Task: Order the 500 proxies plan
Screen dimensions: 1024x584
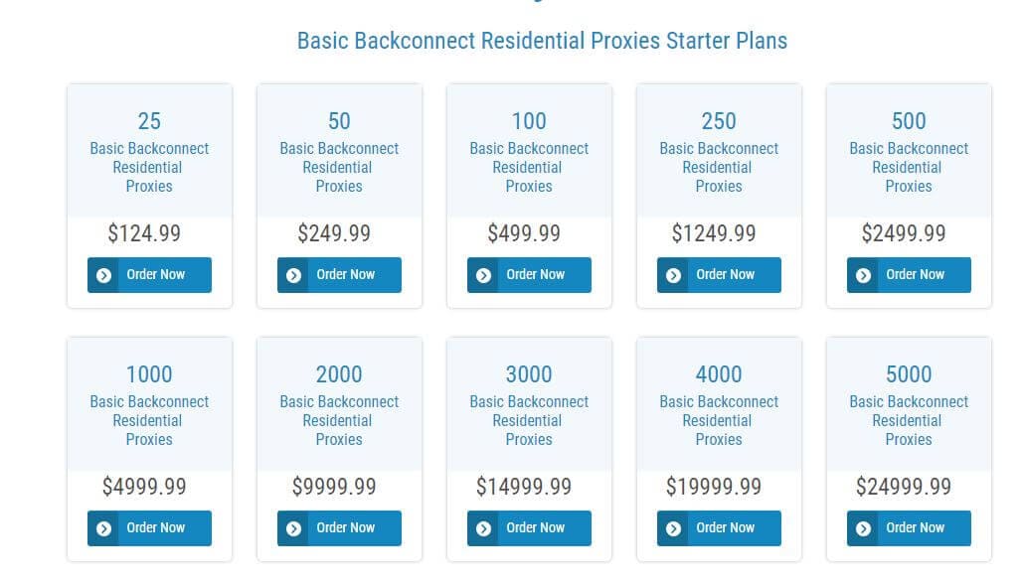Action: tap(909, 275)
